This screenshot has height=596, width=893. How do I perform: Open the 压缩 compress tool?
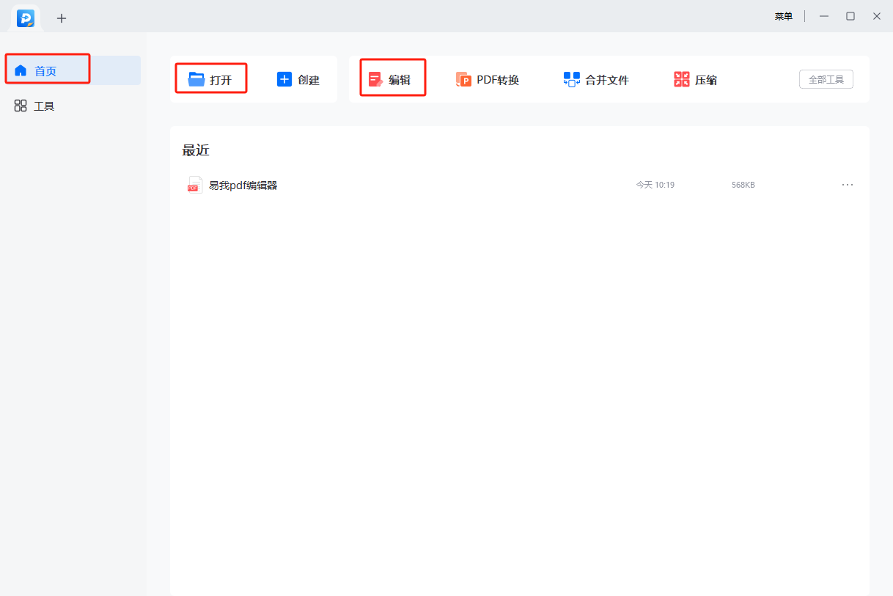[694, 79]
